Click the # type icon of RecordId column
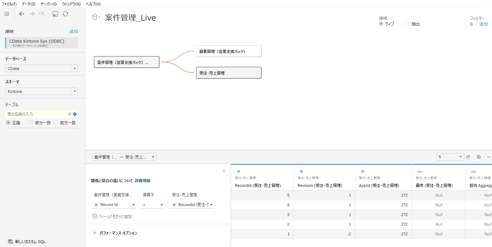This screenshot has width=492, height=247. click(239, 171)
